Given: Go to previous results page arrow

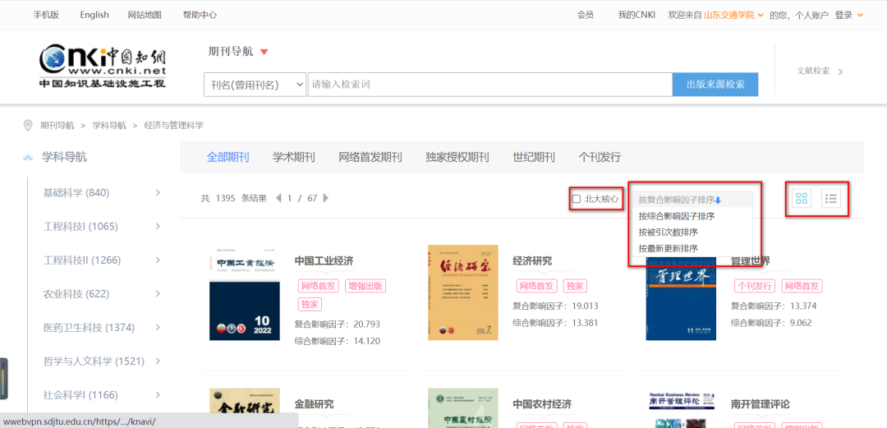Looking at the screenshot, I should (x=278, y=198).
